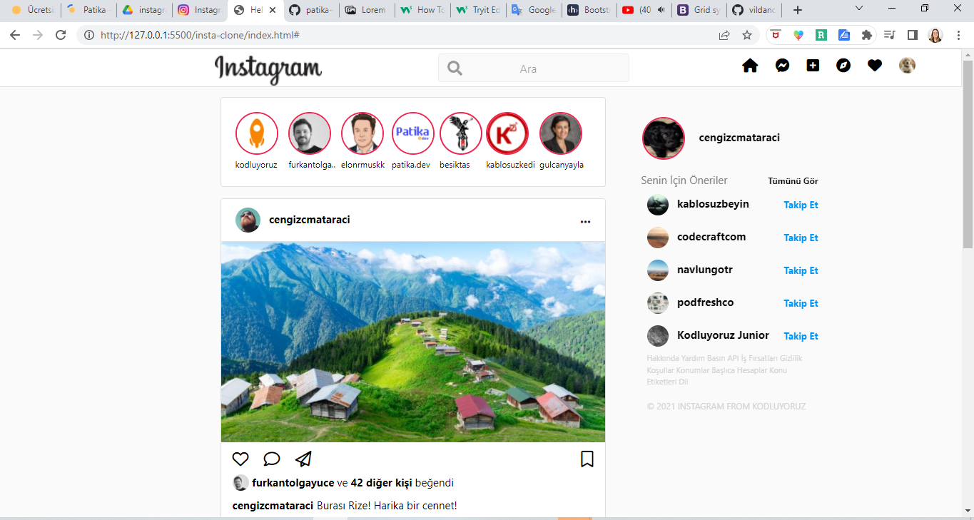View elonrmuskk story

(362, 133)
